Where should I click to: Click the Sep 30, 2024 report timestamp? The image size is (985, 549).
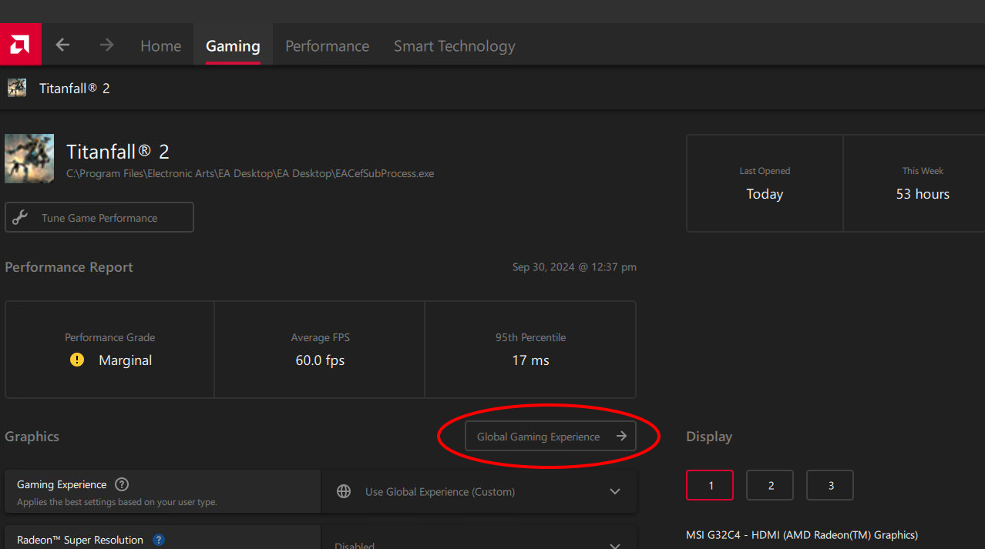tap(574, 267)
